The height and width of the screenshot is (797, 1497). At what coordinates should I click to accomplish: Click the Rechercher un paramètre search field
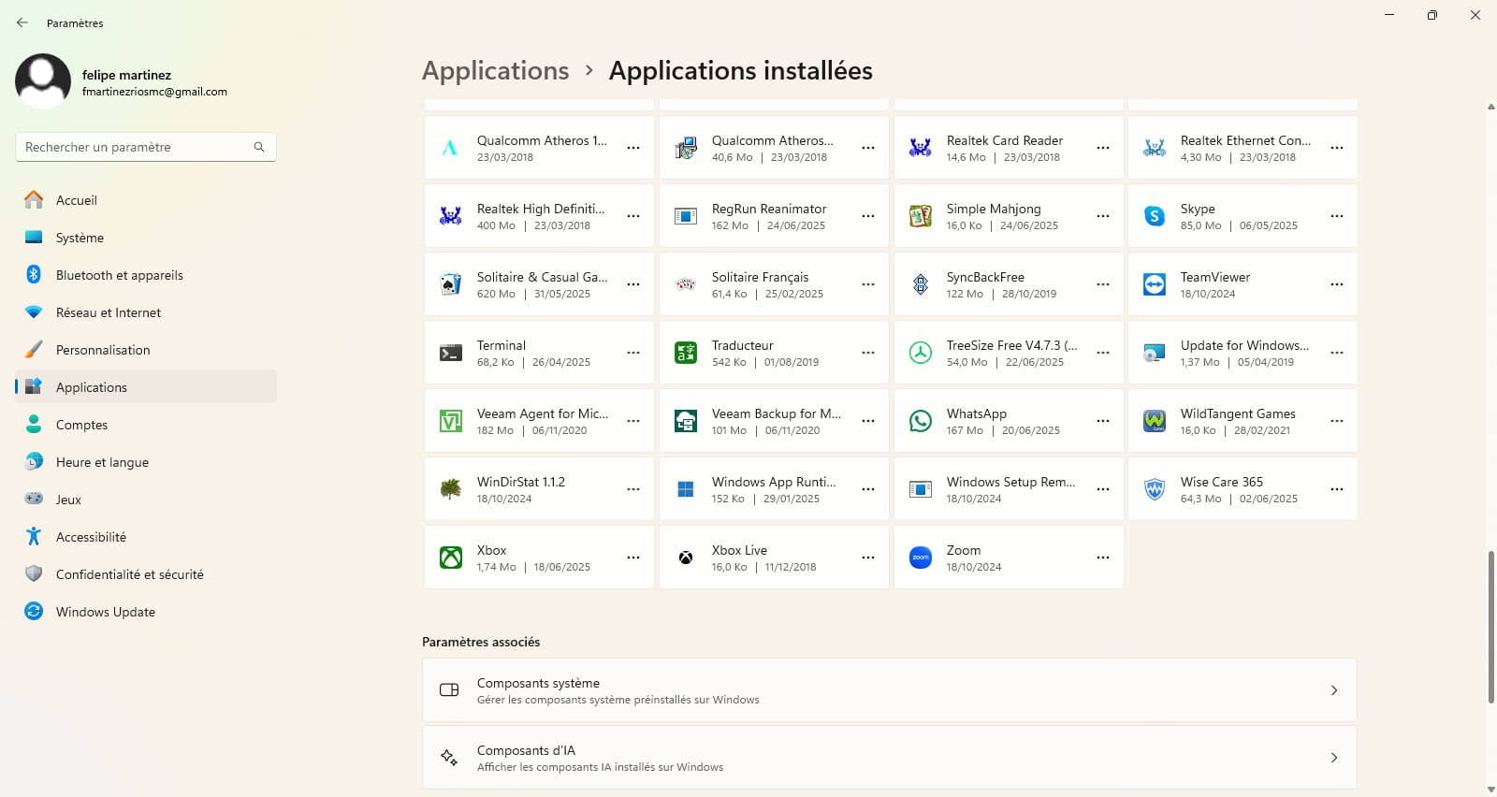click(x=145, y=147)
